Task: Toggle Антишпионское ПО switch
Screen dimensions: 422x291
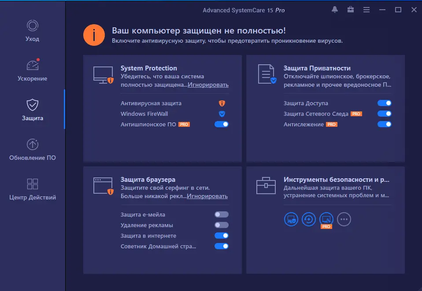Action: point(222,124)
